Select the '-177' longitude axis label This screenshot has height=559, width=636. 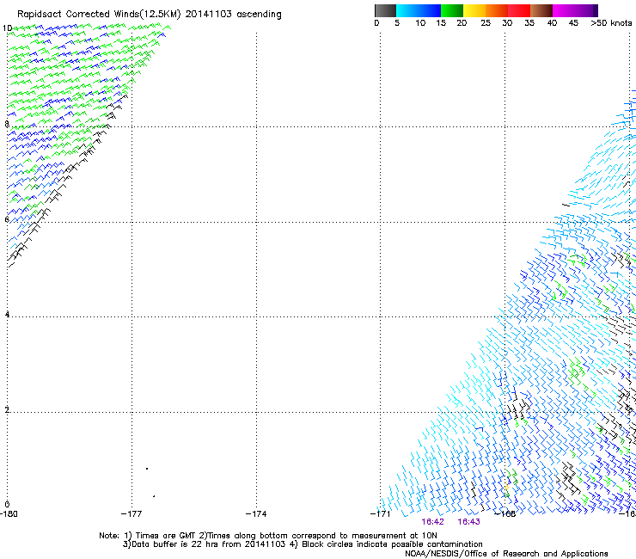pyautogui.click(x=131, y=514)
